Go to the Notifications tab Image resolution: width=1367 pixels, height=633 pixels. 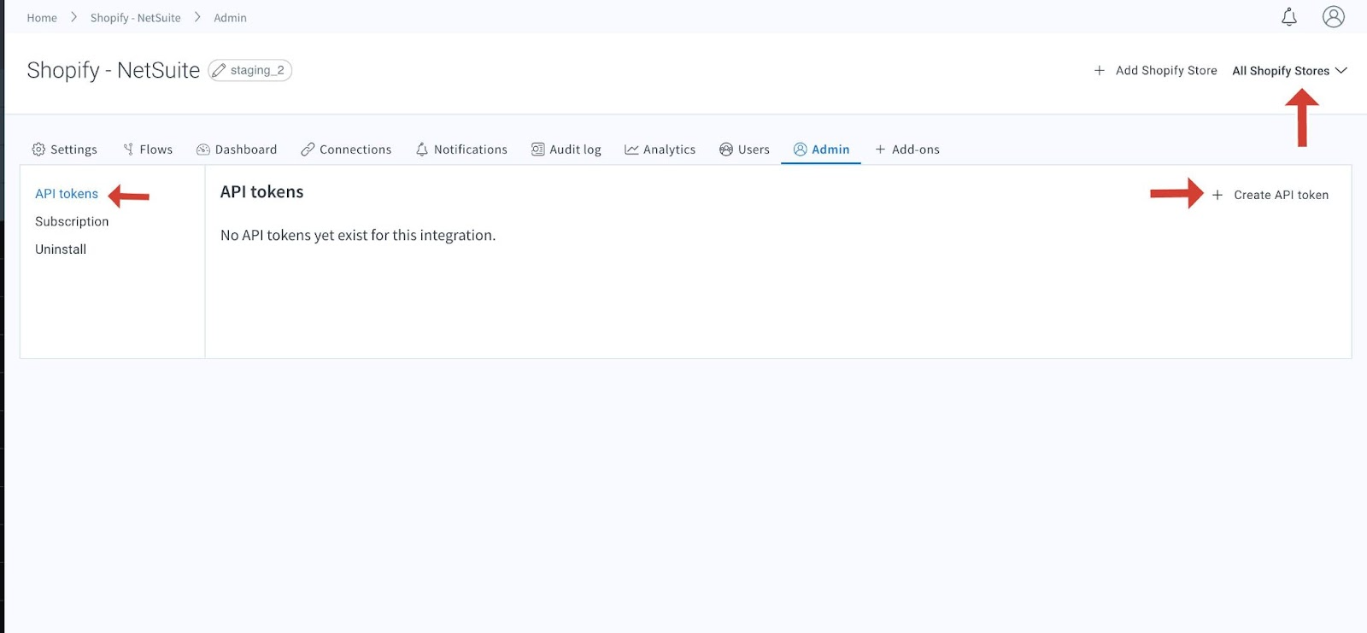[x=461, y=149]
